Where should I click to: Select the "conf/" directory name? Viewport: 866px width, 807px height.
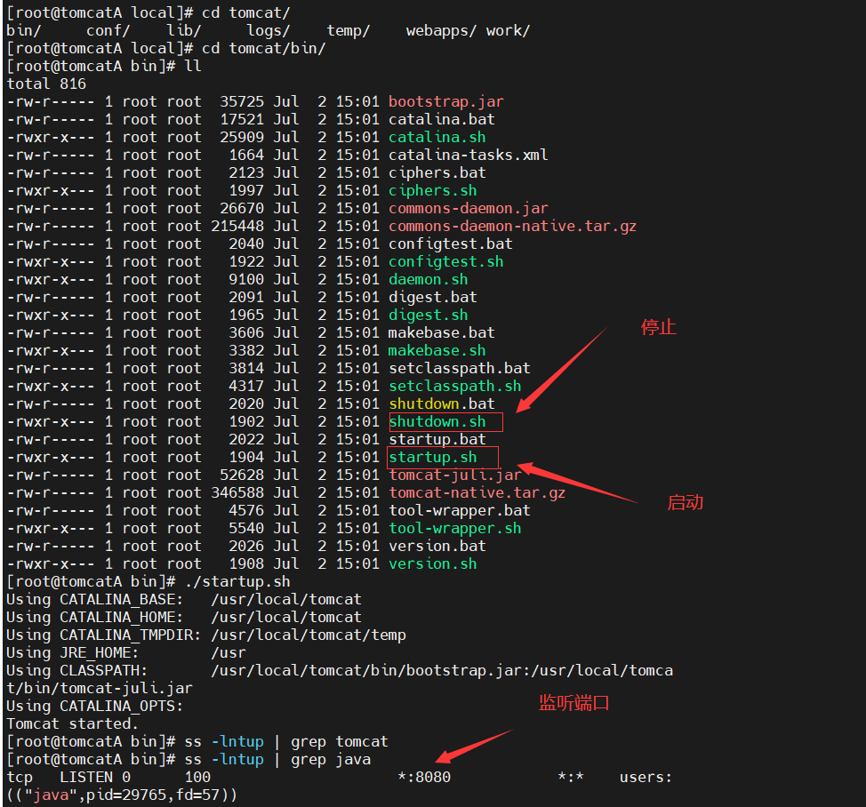click(x=108, y=31)
